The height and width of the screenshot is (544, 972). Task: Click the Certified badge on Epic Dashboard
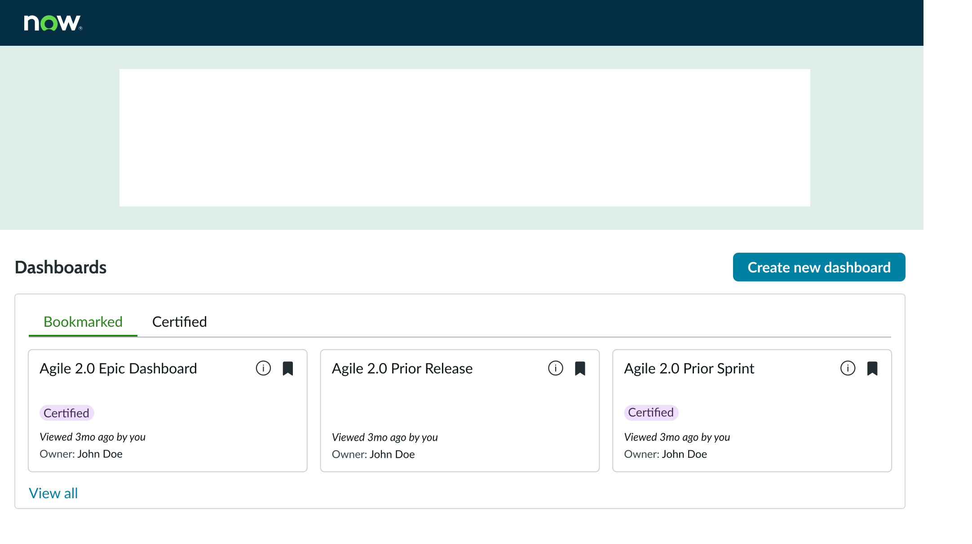66,412
